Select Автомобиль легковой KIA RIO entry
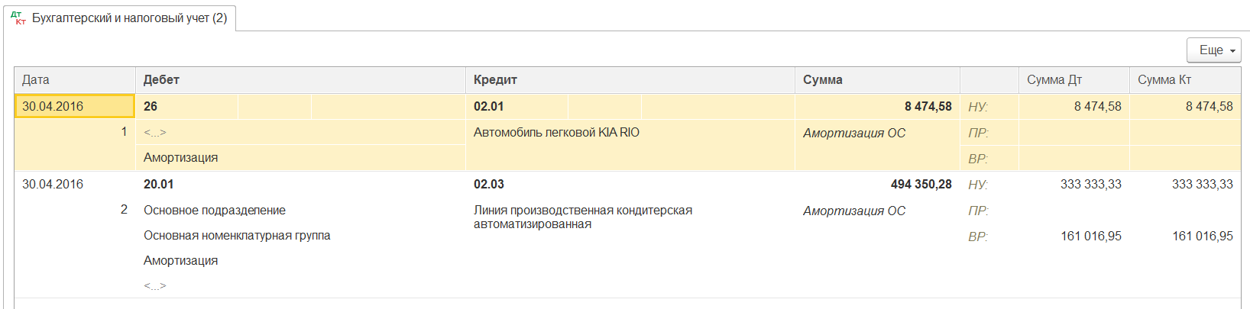1250x309 pixels. coord(556,133)
